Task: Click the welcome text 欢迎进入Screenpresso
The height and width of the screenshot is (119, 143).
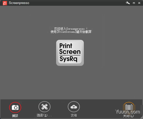Action: click(x=71, y=29)
